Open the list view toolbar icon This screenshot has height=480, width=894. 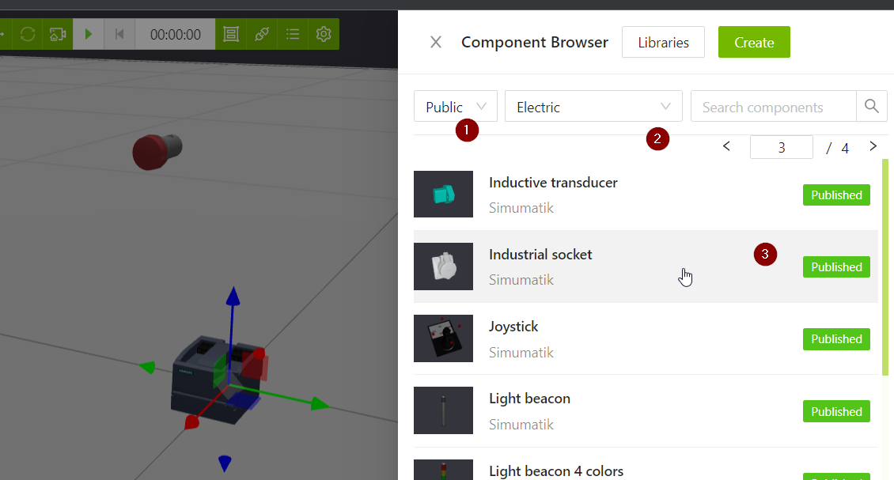[293, 34]
